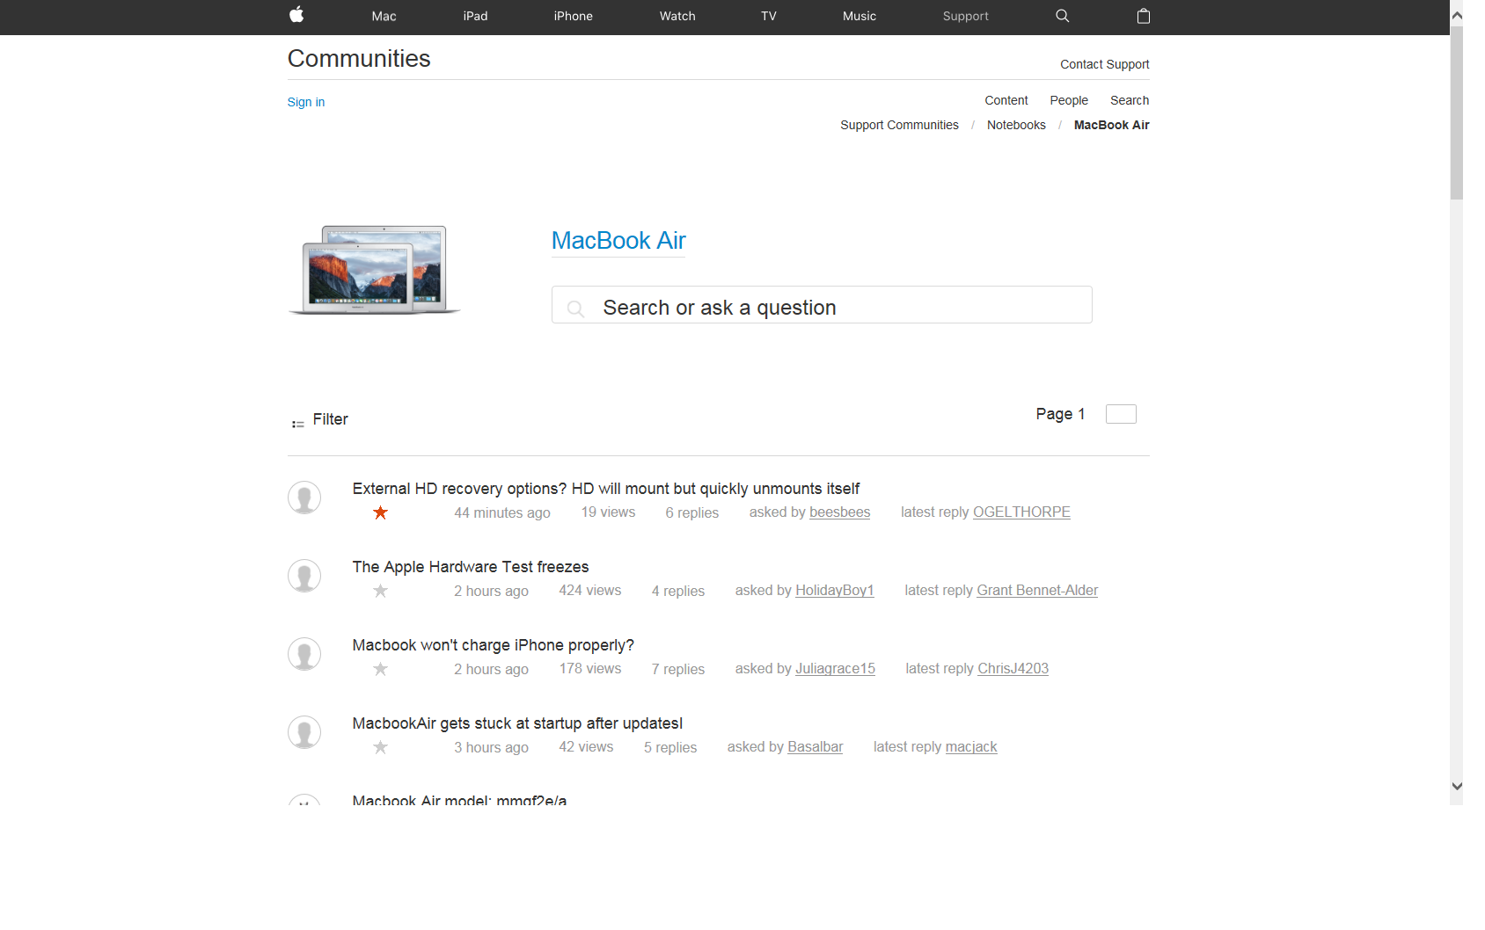The image size is (1485, 930).
Task: Expand the Filter options
Action: click(x=330, y=419)
